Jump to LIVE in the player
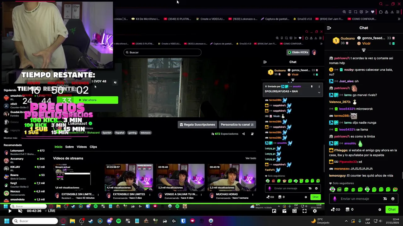 pyautogui.click(x=50, y=211)
